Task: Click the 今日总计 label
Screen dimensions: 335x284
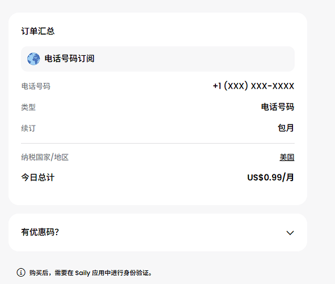Action: [38, 177]
